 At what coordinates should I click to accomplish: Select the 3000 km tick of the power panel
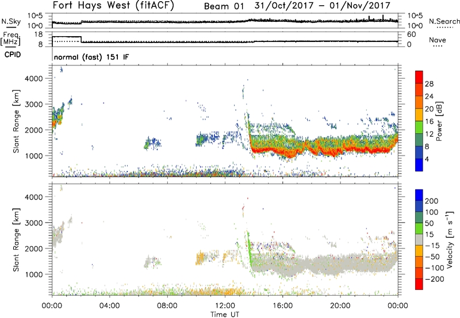pyautogui.click(x=33, y=104)
